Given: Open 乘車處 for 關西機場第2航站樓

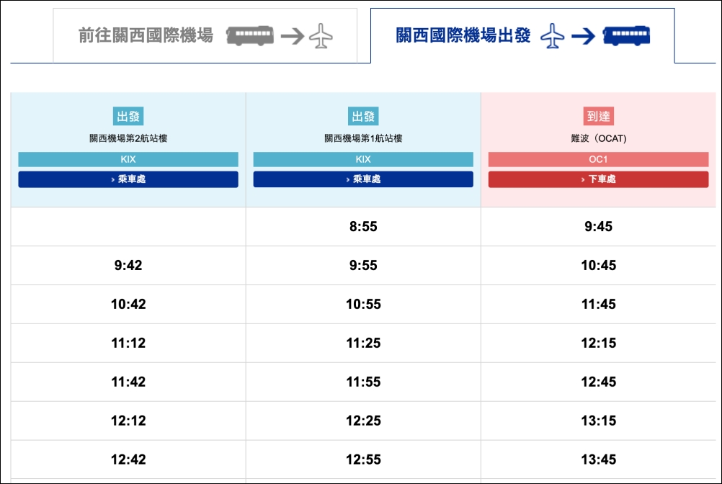Looking at the screenshot, I should pyautogui.click(x=128, y=179).
